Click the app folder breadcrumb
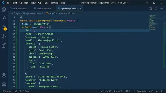This screenshot has width=166, height=93. [x=18, y=13]
